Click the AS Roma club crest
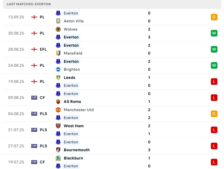224x169 pixels. point(58,102)
